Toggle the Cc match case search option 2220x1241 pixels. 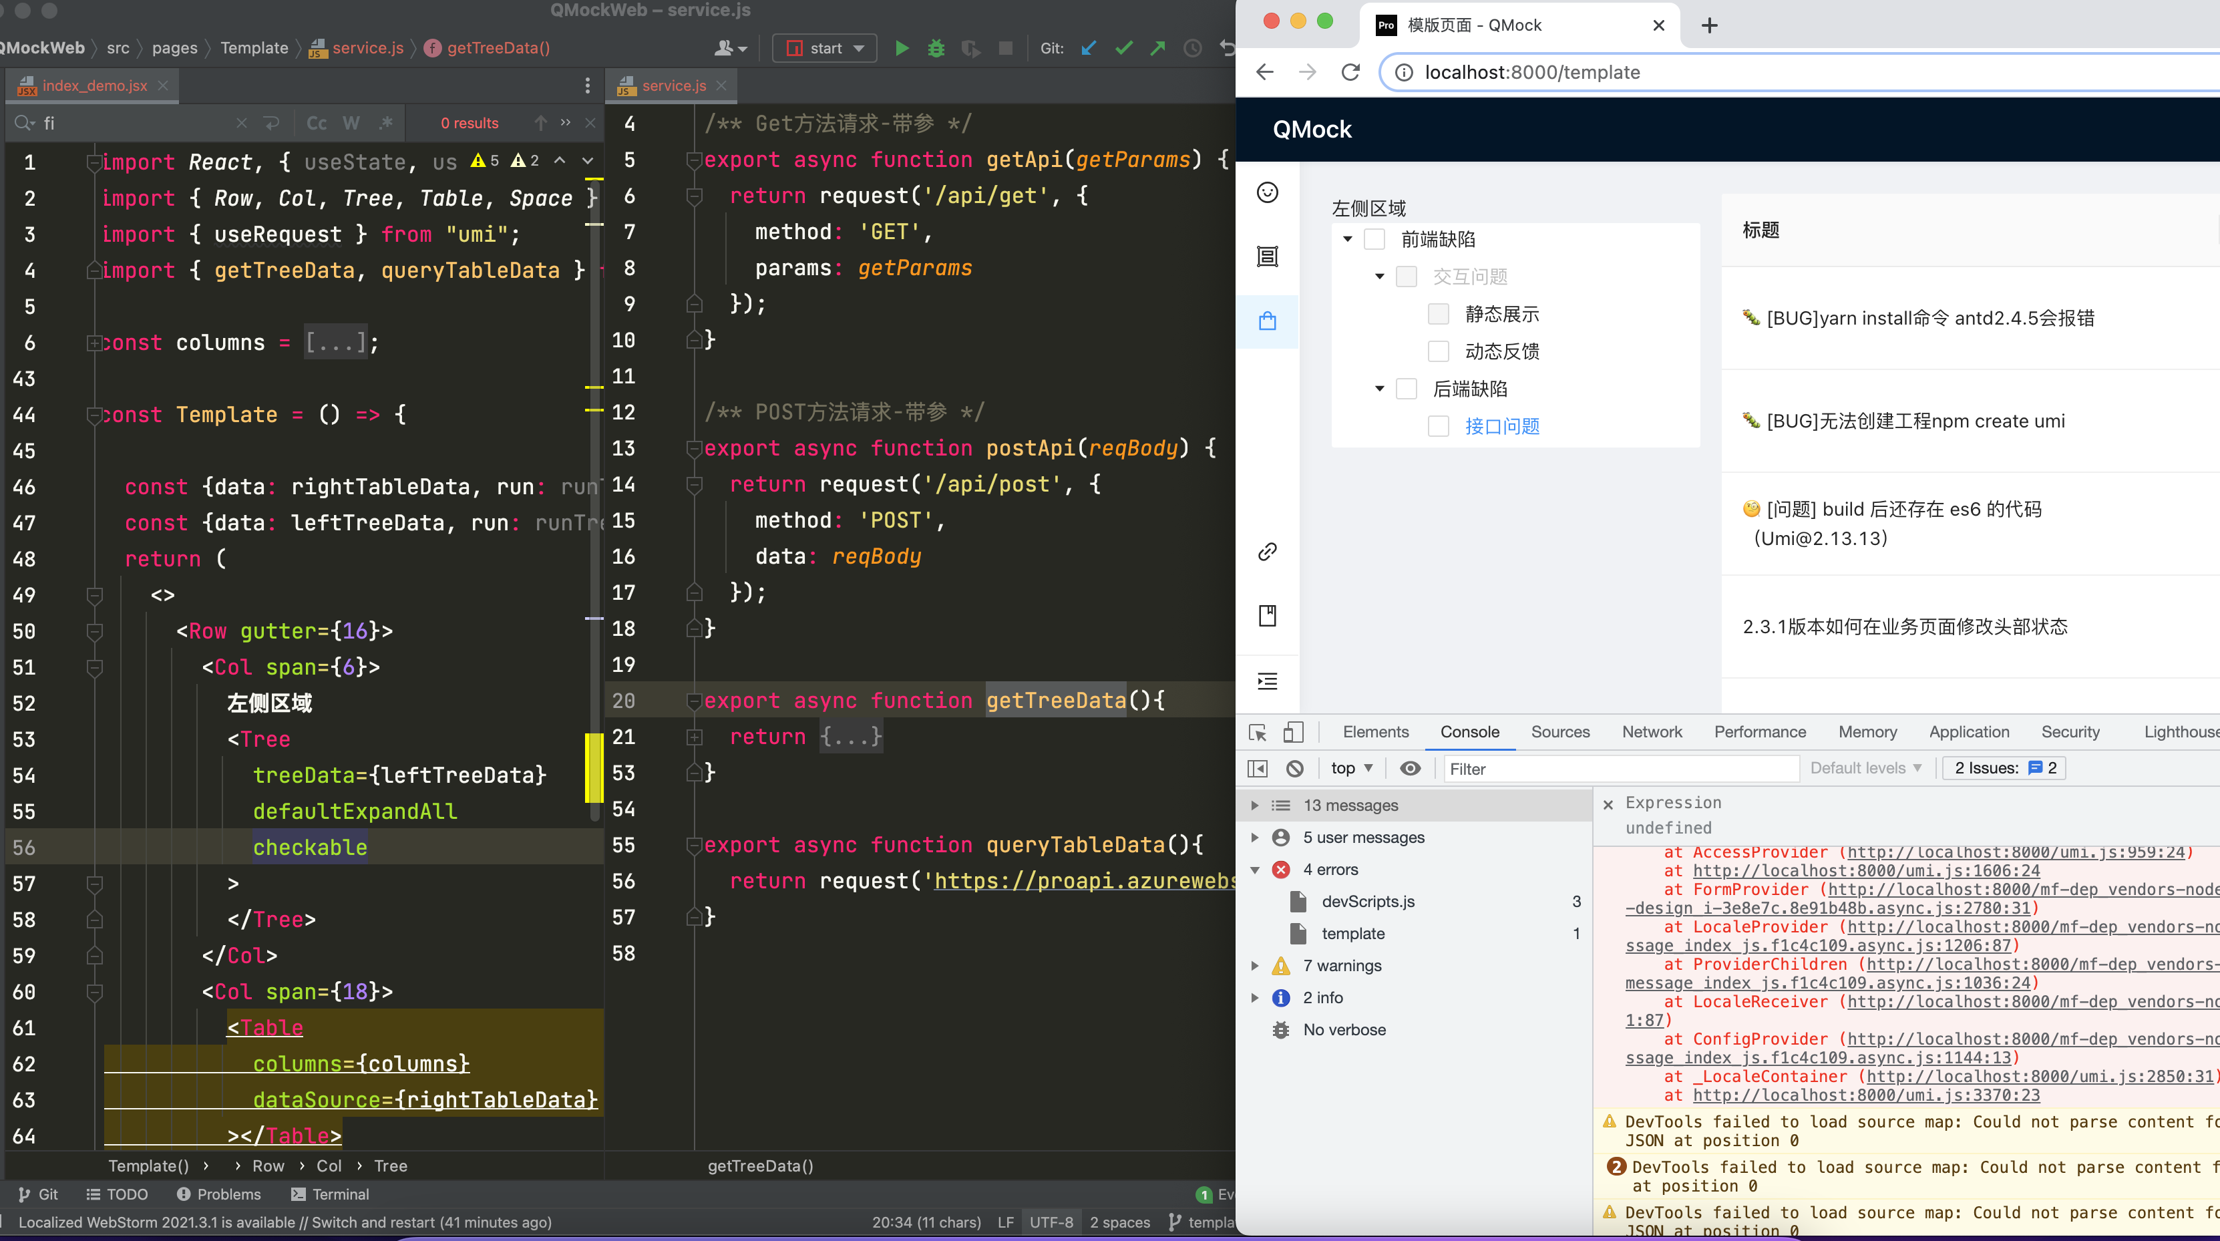[x=317, y=124]
